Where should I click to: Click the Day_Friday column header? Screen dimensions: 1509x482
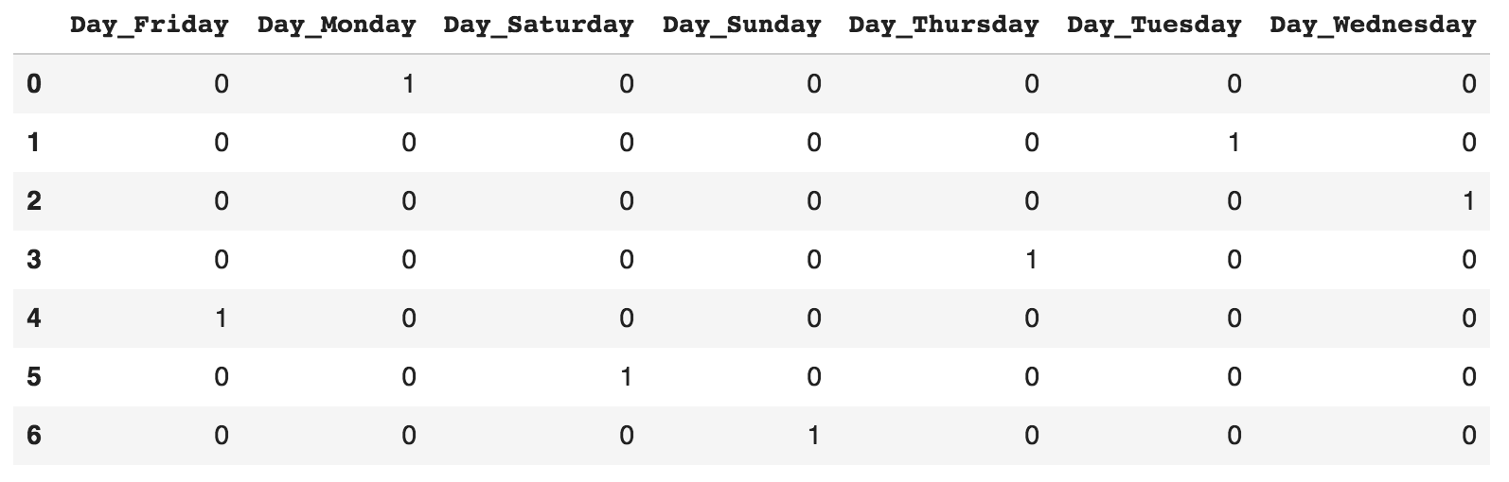150,26
